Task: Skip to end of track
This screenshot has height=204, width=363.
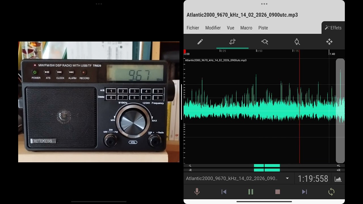Action: (x=304, y=192)
